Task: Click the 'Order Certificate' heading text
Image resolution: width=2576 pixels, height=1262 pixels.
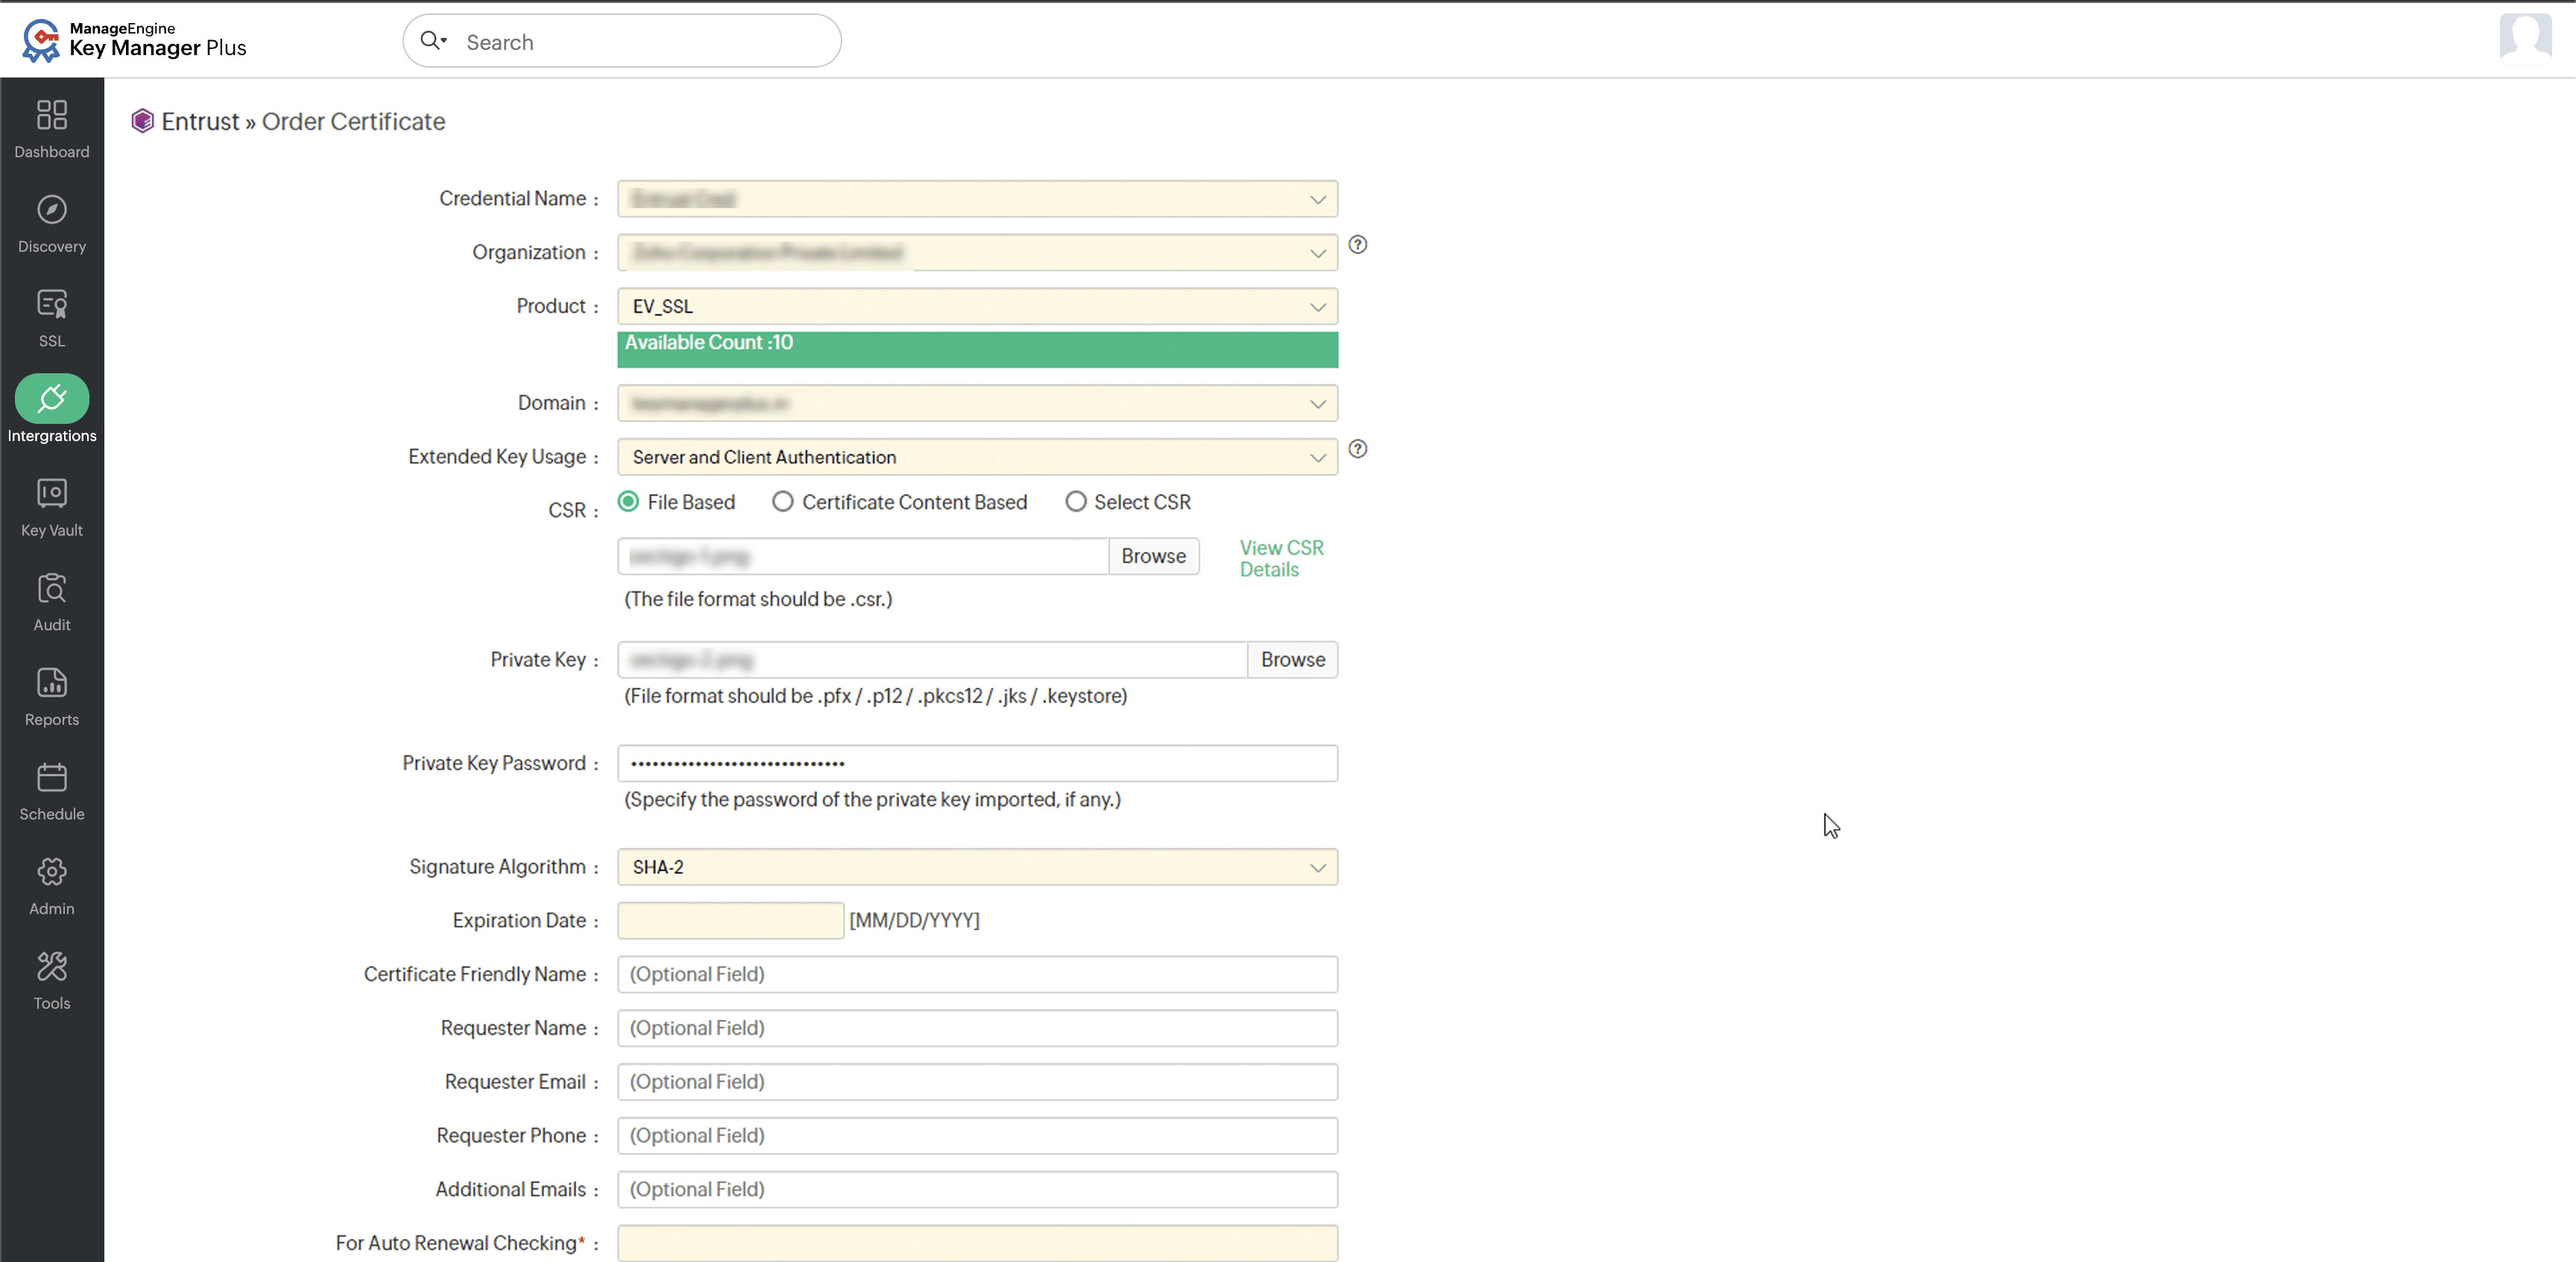Action: point(353,121)
